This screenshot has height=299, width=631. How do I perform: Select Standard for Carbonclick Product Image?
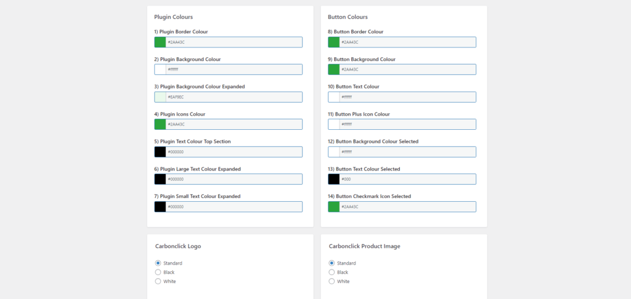332,263
